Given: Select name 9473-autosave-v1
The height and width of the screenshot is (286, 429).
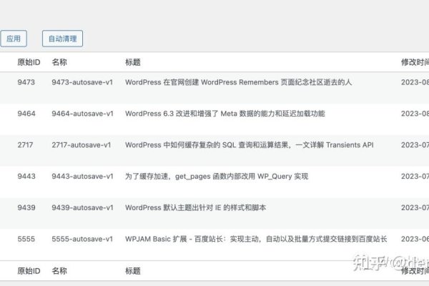Looking at the screenshot, I should point(82,82).
